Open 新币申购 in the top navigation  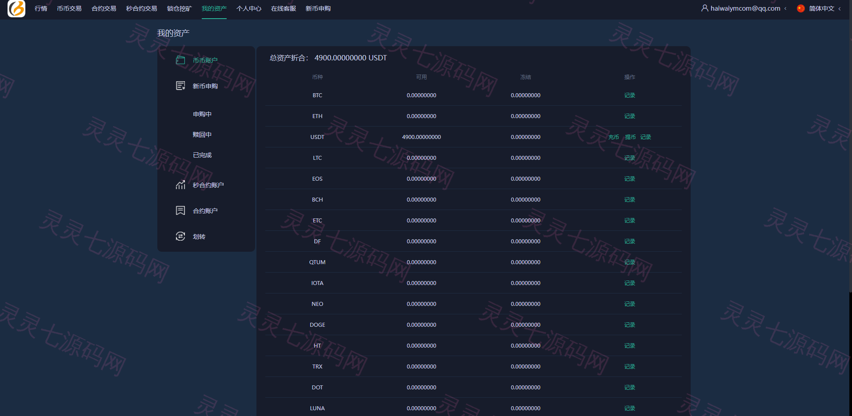coord(318,8)
